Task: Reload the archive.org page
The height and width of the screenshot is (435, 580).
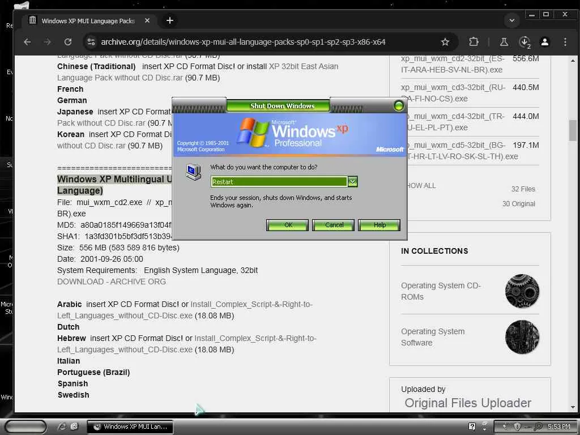Action: pyautogui.click(x=68, y=42)
